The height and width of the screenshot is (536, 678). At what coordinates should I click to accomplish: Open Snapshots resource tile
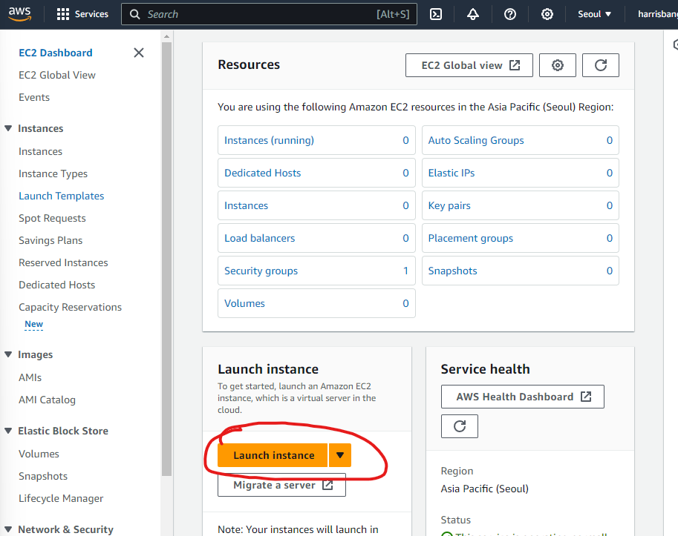pyautogui.click(x=520, y=271)
